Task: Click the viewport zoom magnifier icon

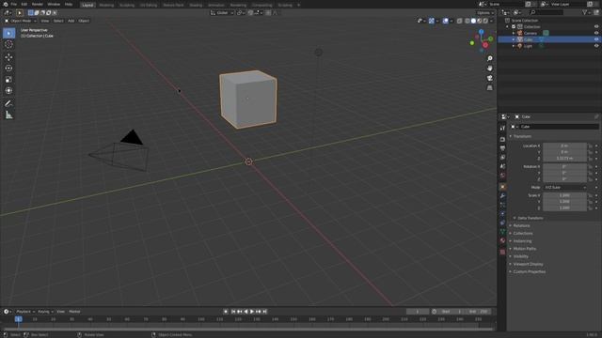Action: point(489,58)
